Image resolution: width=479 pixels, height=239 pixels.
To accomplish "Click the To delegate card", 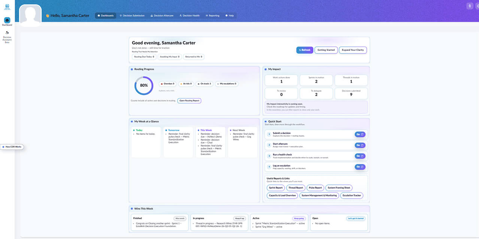I will 316,93.
